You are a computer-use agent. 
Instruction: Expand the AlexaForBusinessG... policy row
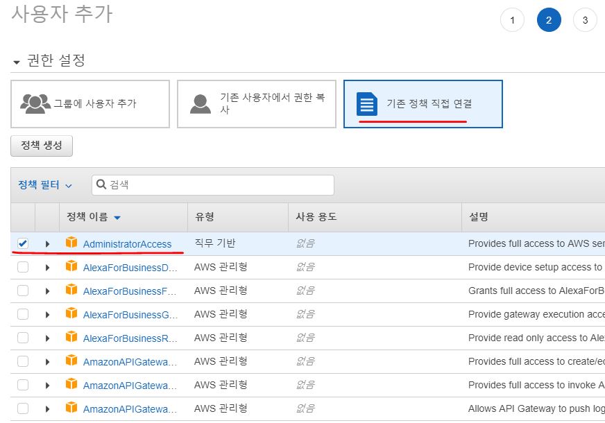click(x=47, y=315)
